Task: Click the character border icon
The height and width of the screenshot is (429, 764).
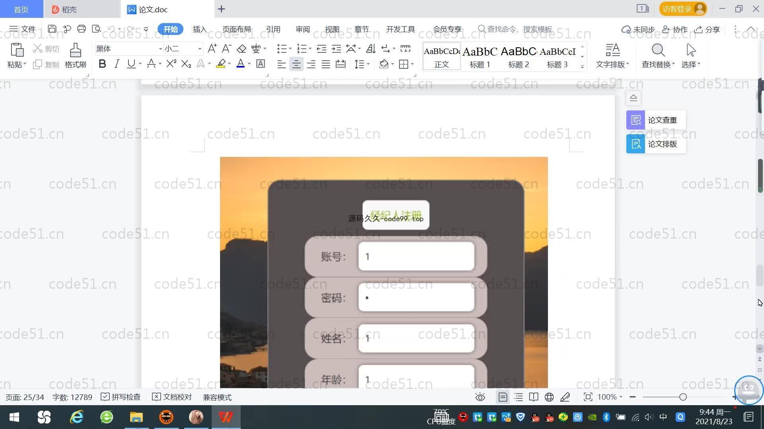Action: click(261, 64)
